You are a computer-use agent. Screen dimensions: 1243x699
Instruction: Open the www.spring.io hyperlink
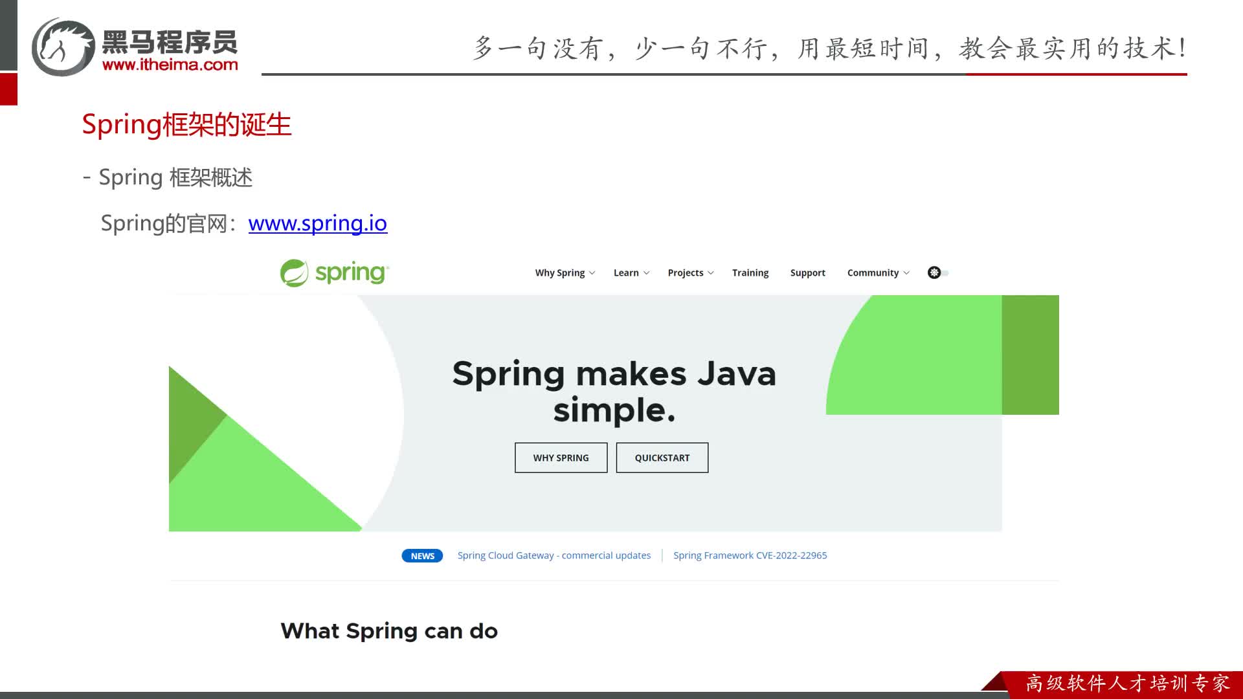[x=318, y=223]
